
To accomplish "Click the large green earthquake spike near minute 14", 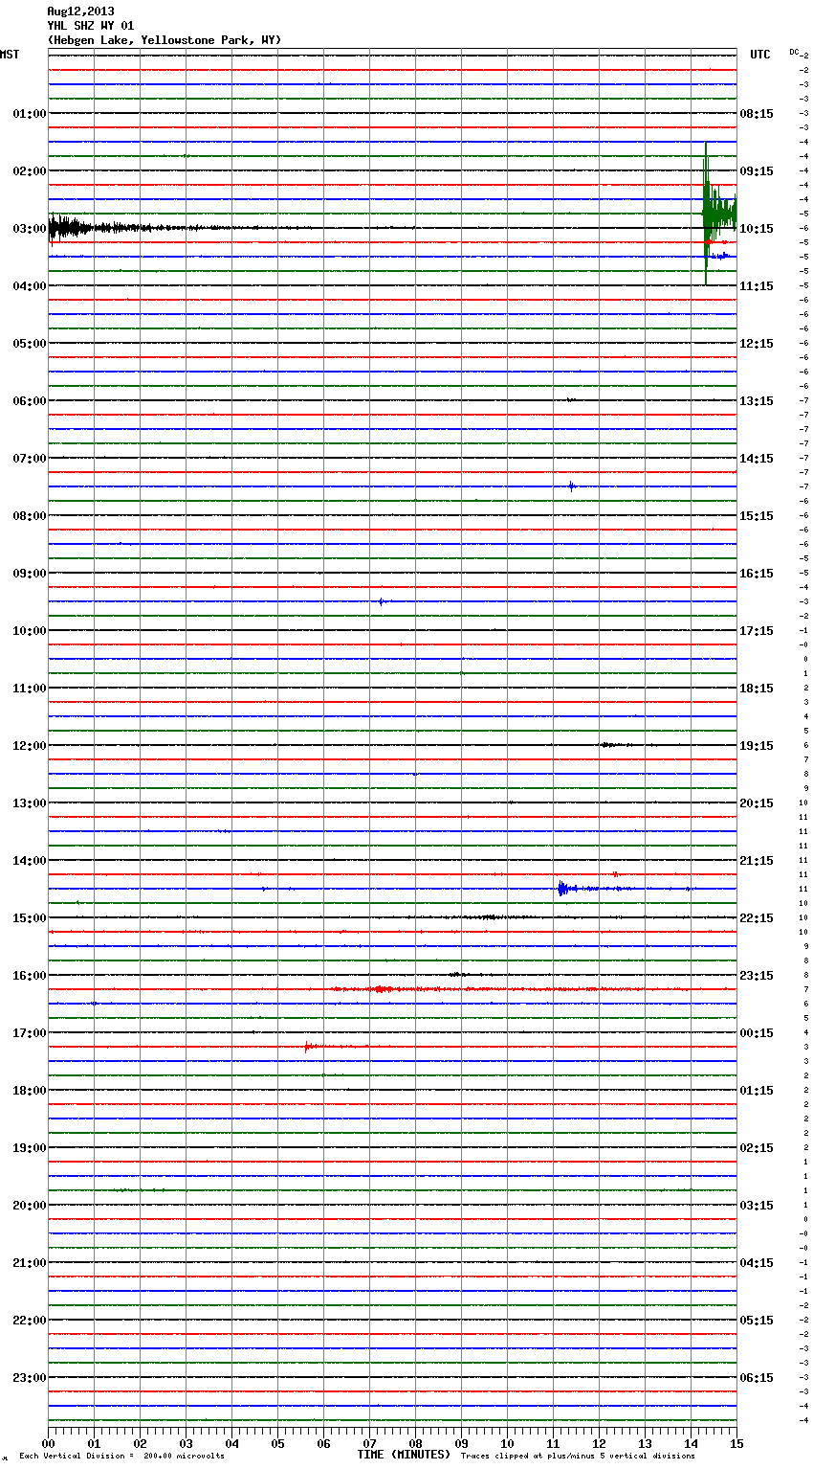I will 717,214.
